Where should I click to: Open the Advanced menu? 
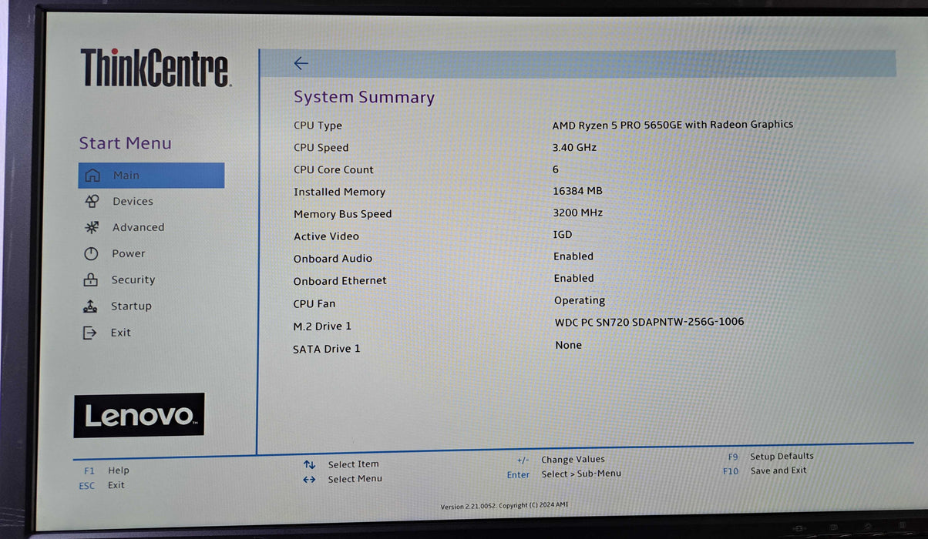pyautogui.click(x=138, y=227)
